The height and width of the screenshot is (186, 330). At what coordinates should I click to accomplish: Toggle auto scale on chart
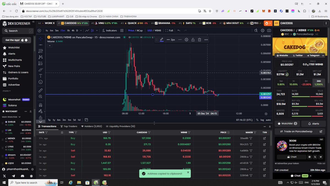click(268, 120)
